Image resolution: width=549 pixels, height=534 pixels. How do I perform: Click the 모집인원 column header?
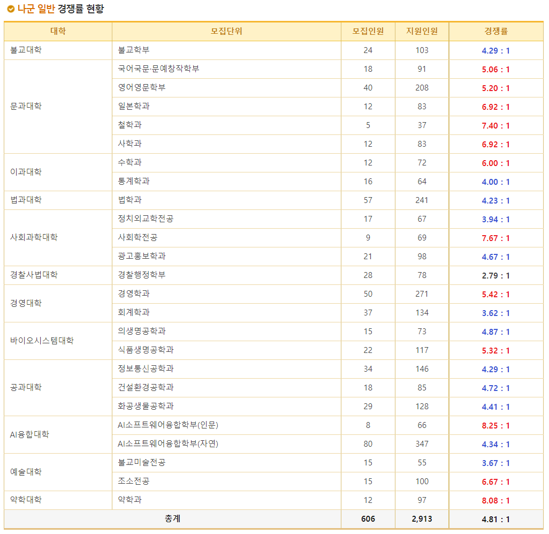pyautogui.click(x=368, y=32)
